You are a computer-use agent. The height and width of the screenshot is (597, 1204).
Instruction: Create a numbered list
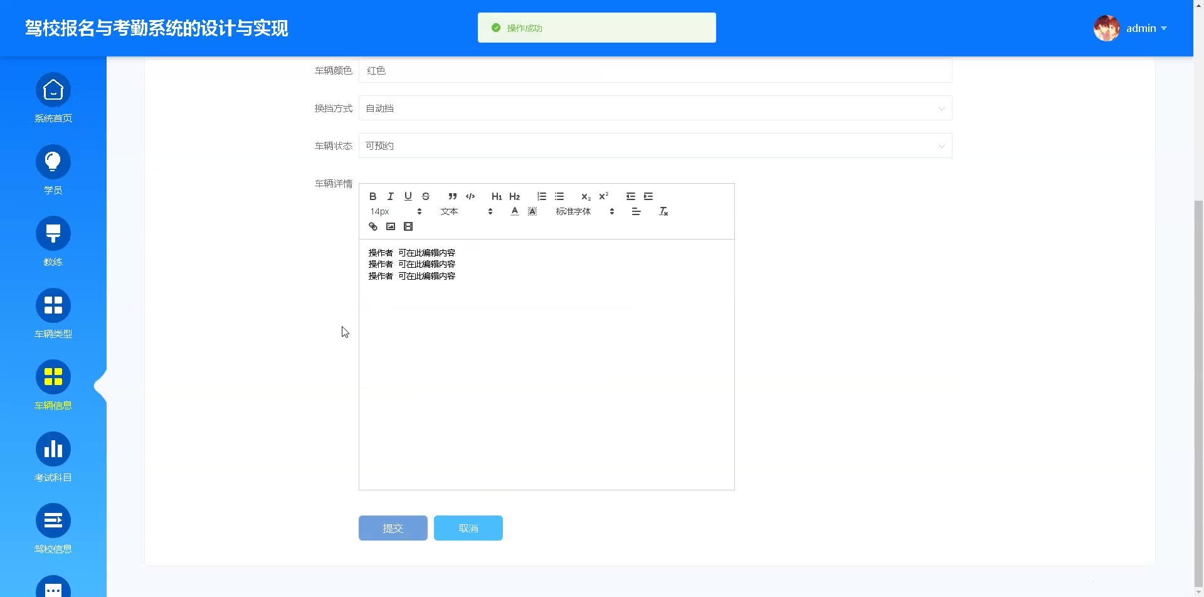[x=542, y=196]
